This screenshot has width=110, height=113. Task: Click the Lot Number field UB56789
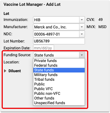point(59,41)
